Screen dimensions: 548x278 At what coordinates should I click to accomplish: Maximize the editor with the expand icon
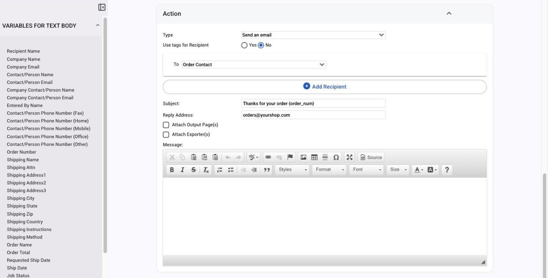click(350, 157)
